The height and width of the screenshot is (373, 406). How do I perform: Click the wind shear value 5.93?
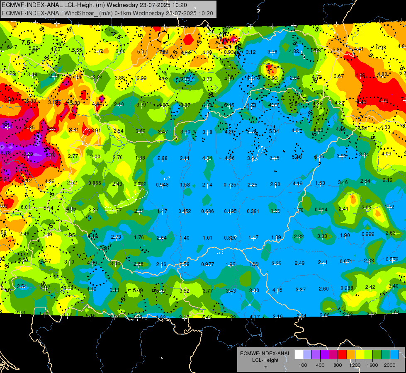pyautogui.click(x=272, y=78)
